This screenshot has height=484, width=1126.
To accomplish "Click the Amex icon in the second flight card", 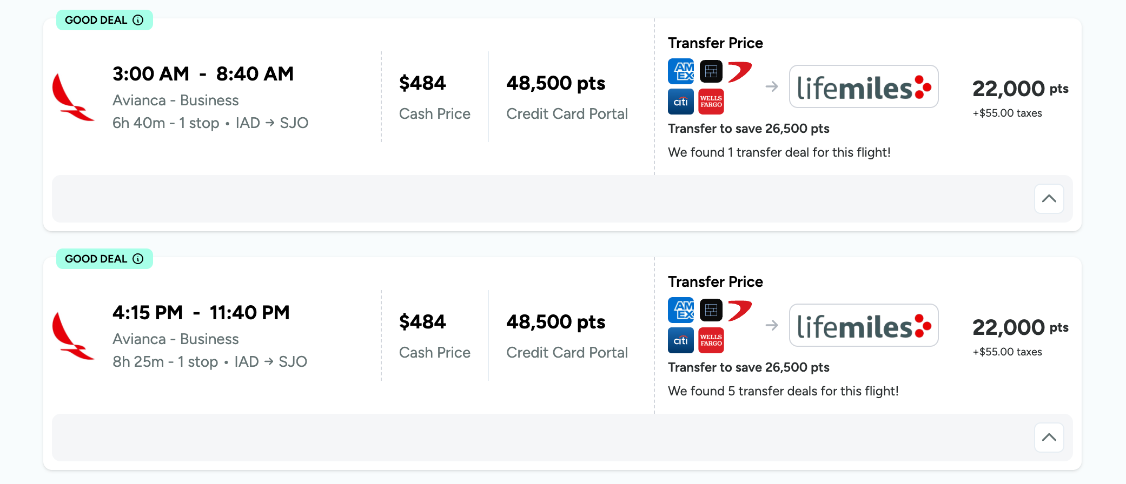I will (x=681, y=310).
